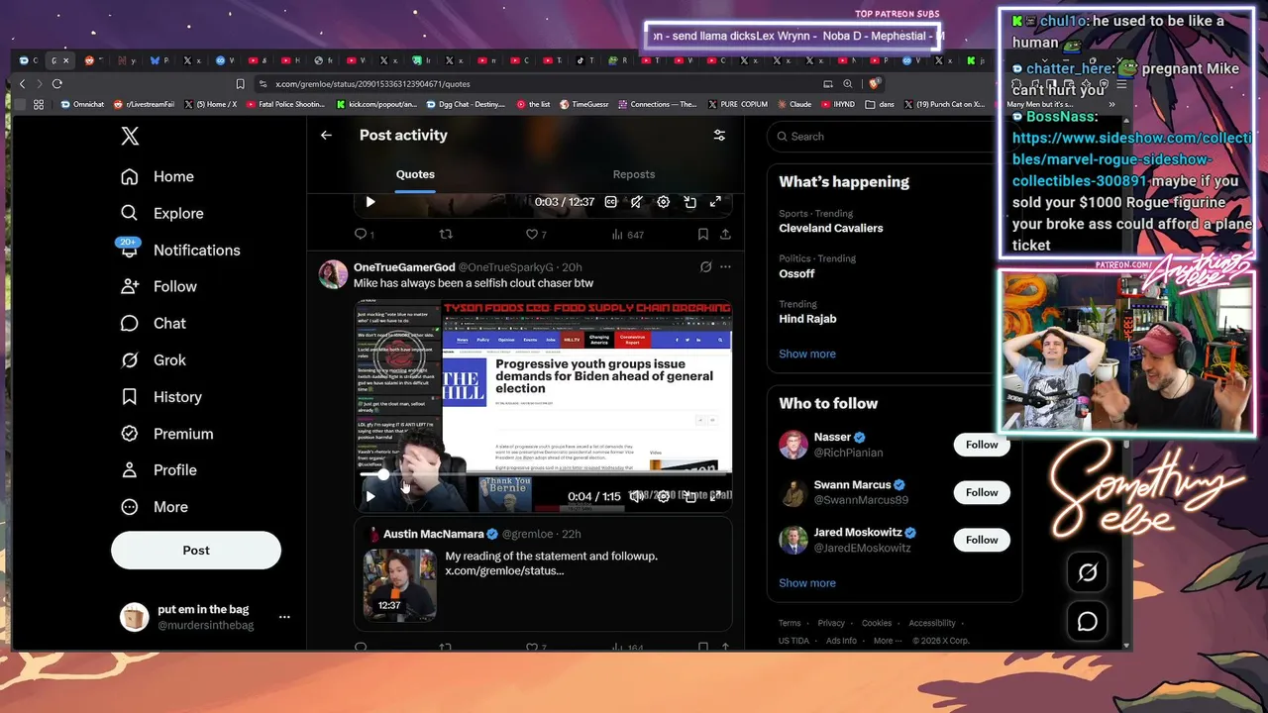Open Austin MacNamara's quoted post name

[432, 534]
